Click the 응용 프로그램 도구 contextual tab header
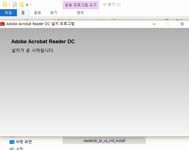The image size is (189, 150). click(x=81, y=5)
